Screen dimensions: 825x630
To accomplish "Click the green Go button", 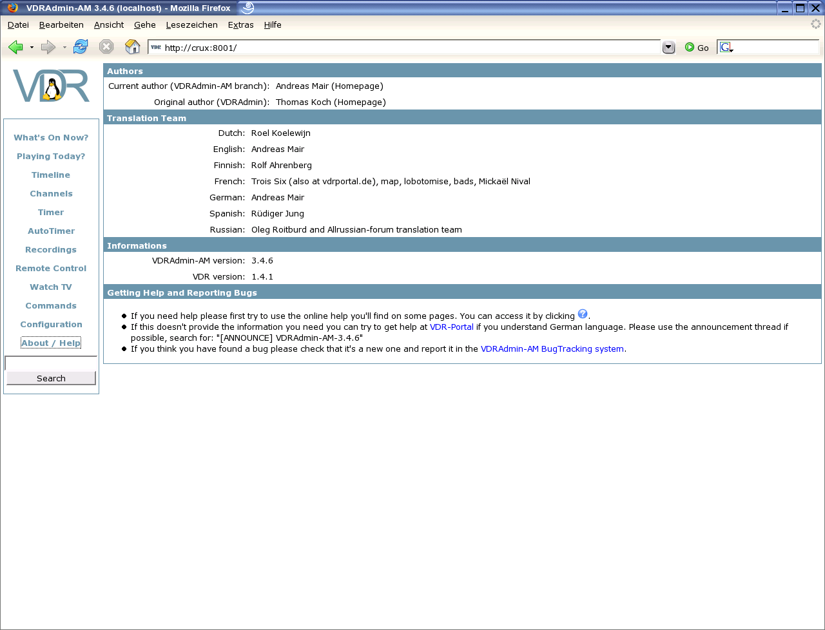I will point(697,48).
